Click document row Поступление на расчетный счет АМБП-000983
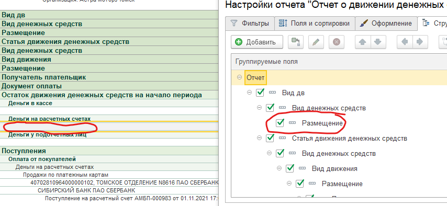 (109, 198)
